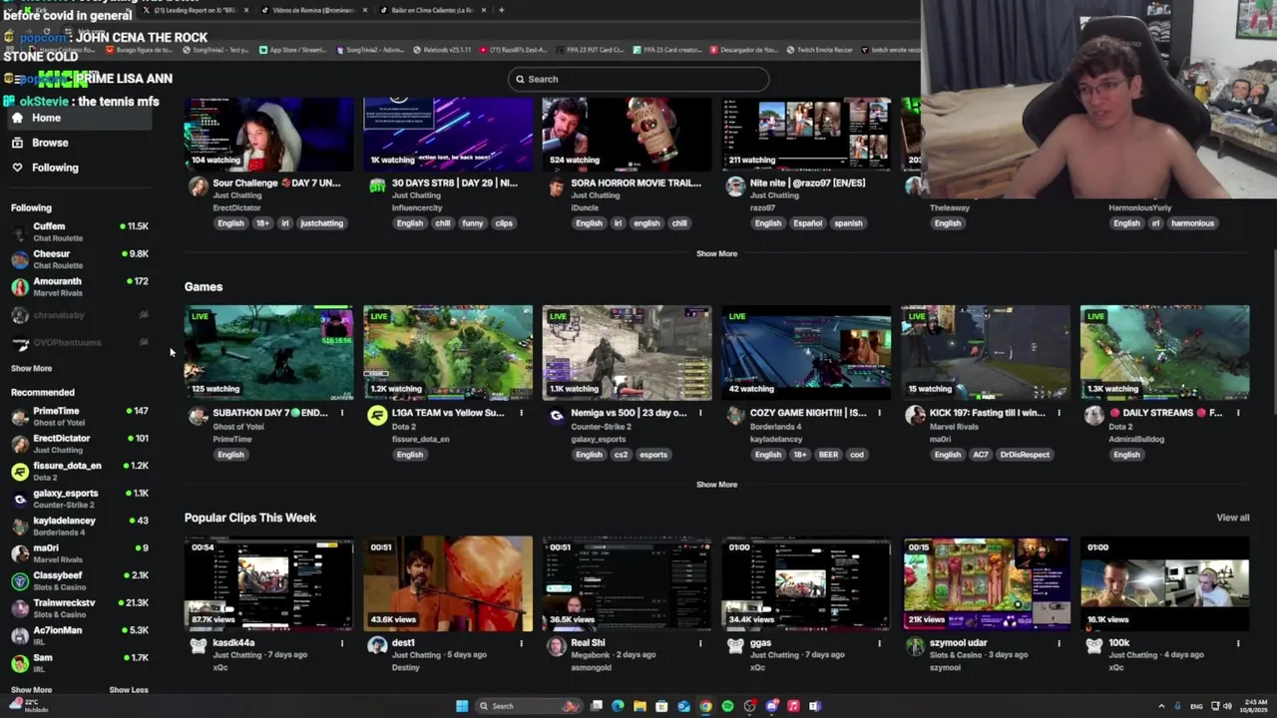Click the BEER tag under COZY GAME NIGHT
Image resolution: width=1277 pixels, height=718 pixels.
coord(828,455)
